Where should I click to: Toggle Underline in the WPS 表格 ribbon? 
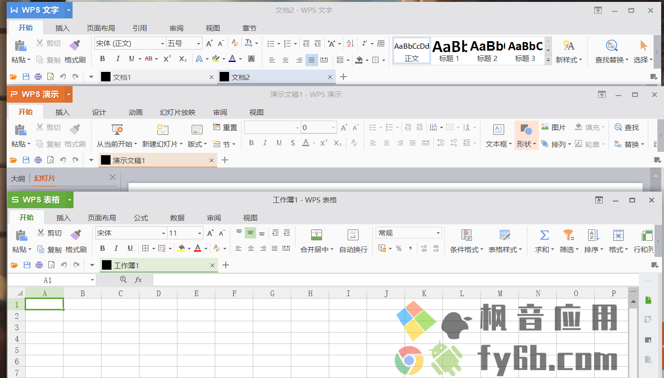[130, 248]
